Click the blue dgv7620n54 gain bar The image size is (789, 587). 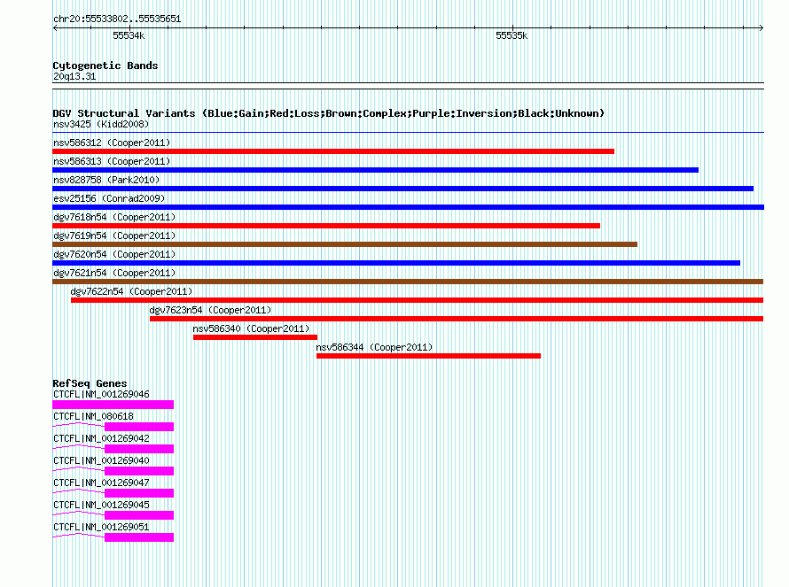click(x=396, y=263)
